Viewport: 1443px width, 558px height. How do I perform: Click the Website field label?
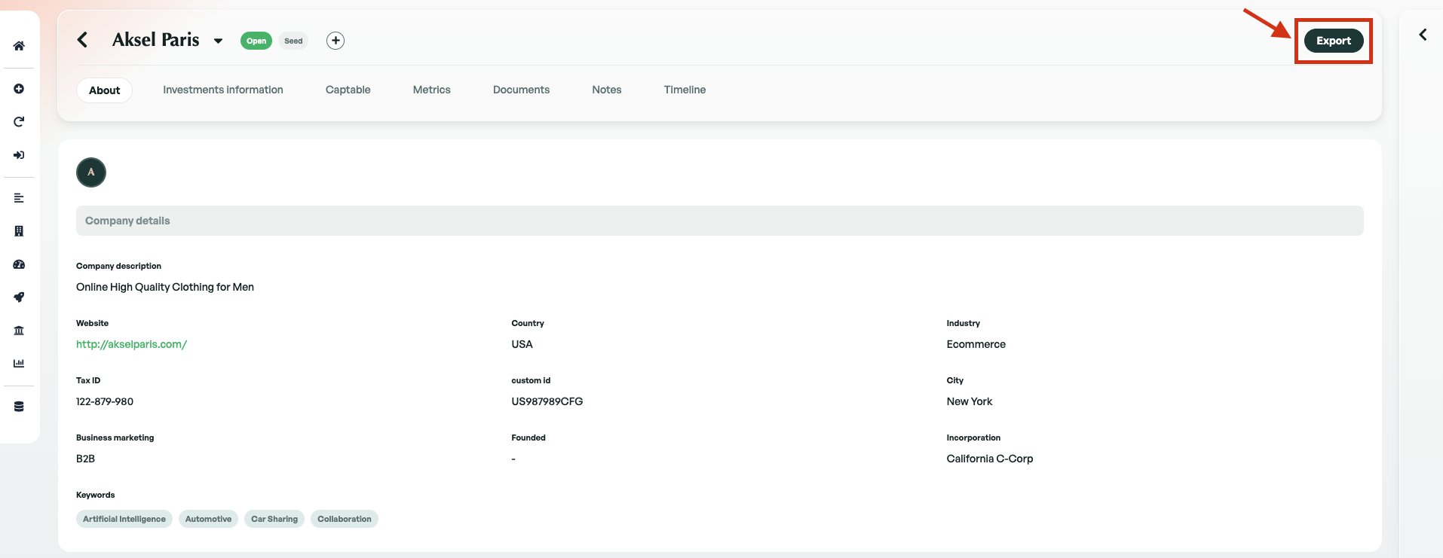(92, 323)
